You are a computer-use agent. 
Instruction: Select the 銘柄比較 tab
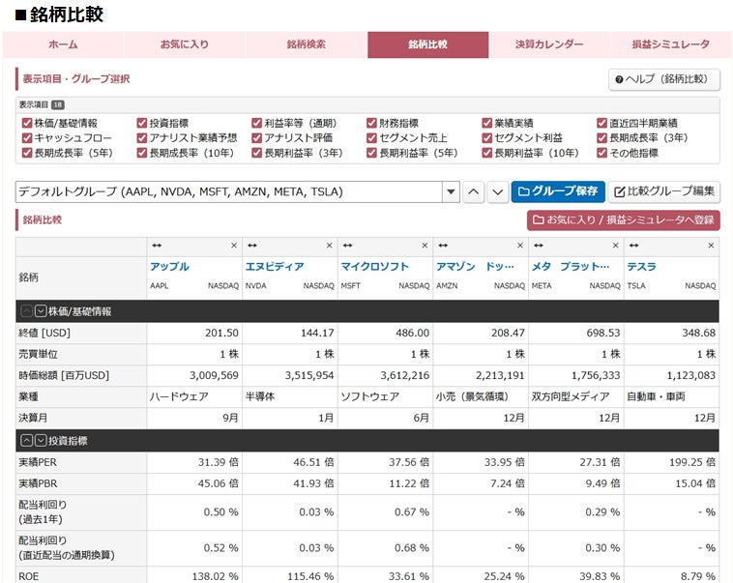pos(427,44)
